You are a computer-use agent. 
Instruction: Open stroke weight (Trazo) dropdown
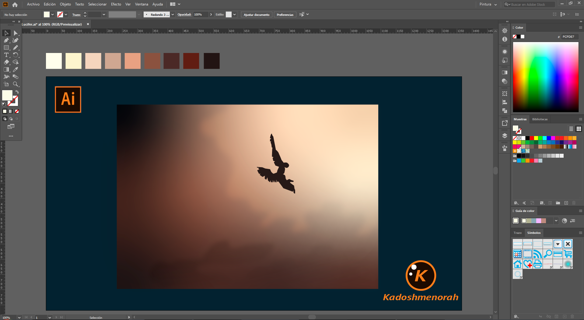point(104,14)
